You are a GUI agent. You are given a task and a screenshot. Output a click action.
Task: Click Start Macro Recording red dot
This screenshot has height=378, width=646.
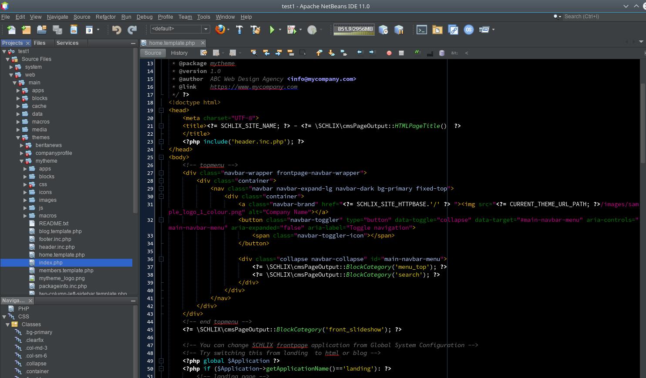pyautogui.click(x=389, y=53)
